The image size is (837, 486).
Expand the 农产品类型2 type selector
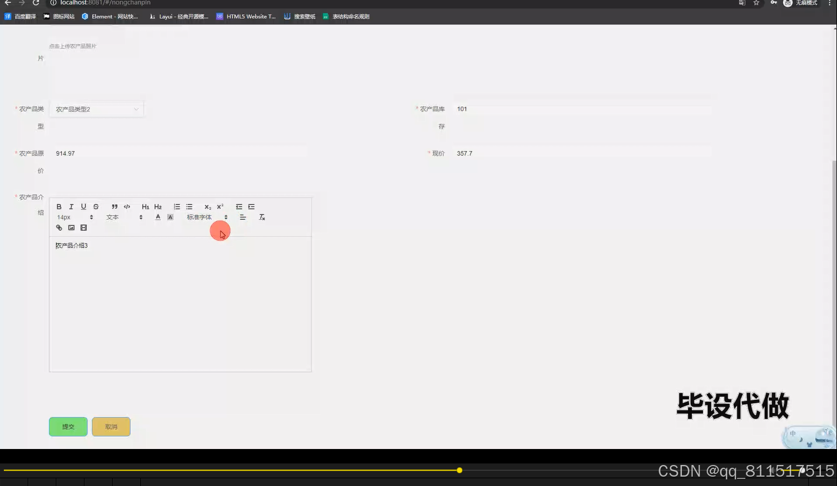click(x=97, y=109)
